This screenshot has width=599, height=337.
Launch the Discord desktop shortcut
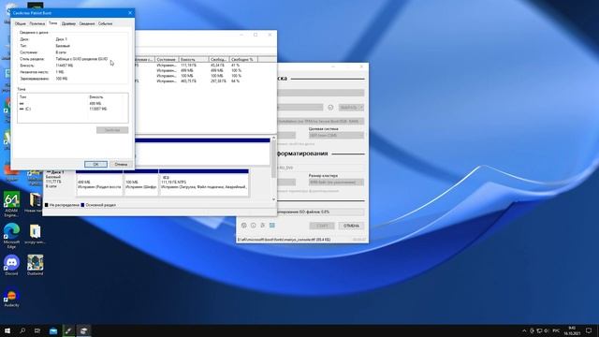coord(11,265)
